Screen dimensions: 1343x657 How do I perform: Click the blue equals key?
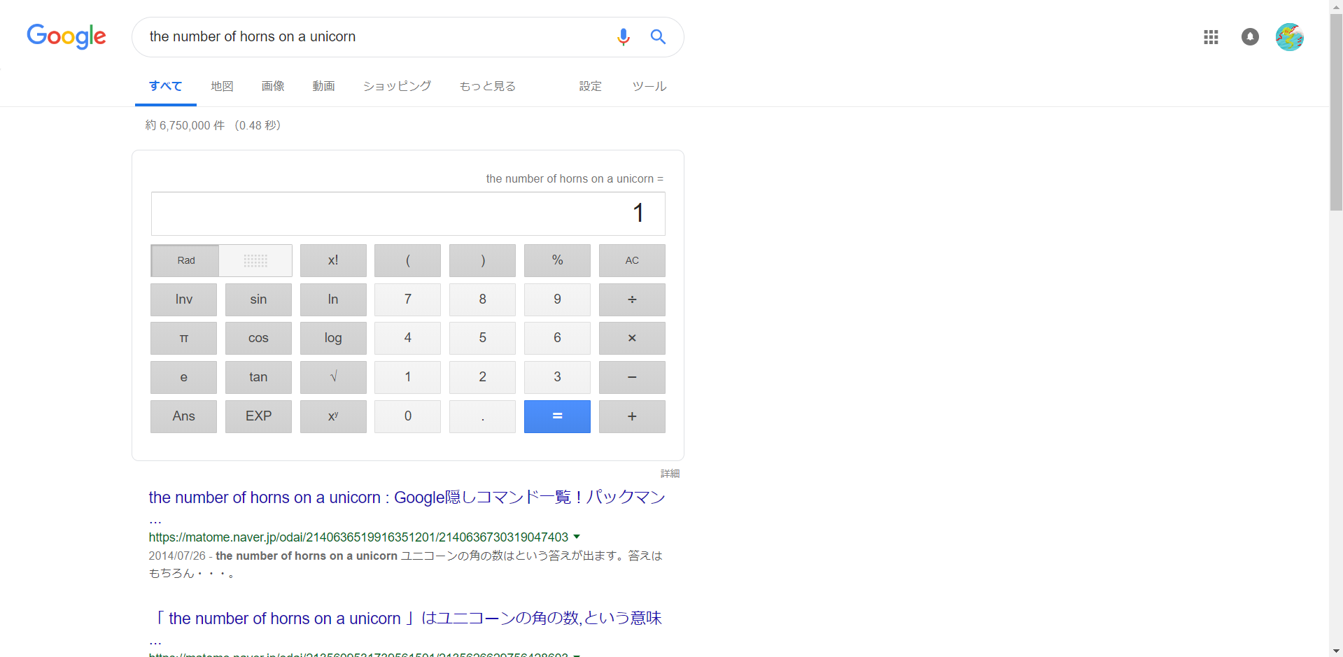[x=557, y=416]
